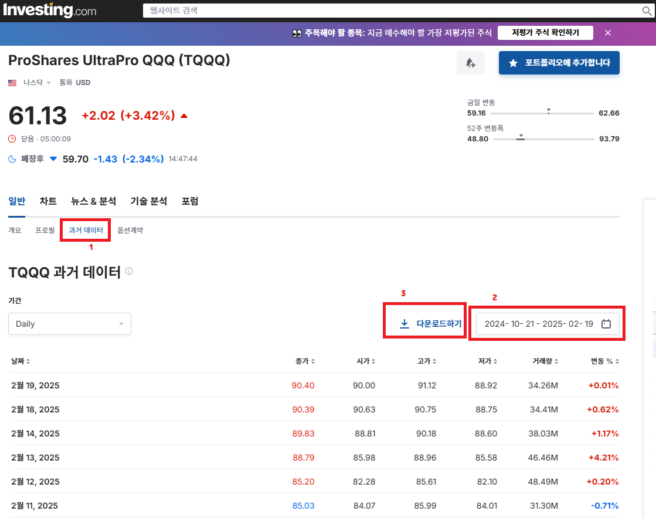Focus the 웹사이트 검색 search field
The image size is (656, 518).
391,11
